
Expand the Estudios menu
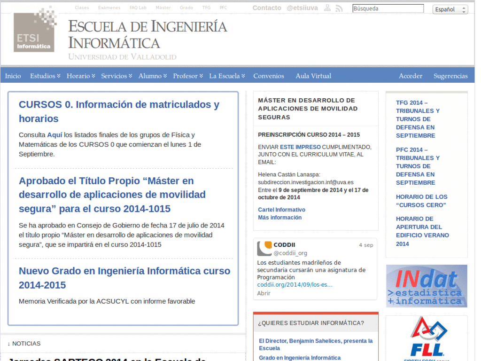tap(45, 76)
